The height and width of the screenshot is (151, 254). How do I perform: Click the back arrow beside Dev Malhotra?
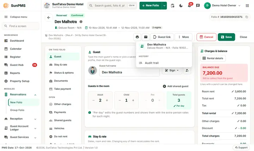(x=49, y=18)
